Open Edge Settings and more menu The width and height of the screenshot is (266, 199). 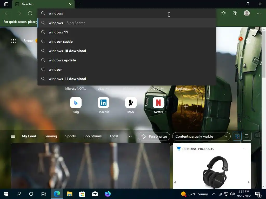pos(258,13)
